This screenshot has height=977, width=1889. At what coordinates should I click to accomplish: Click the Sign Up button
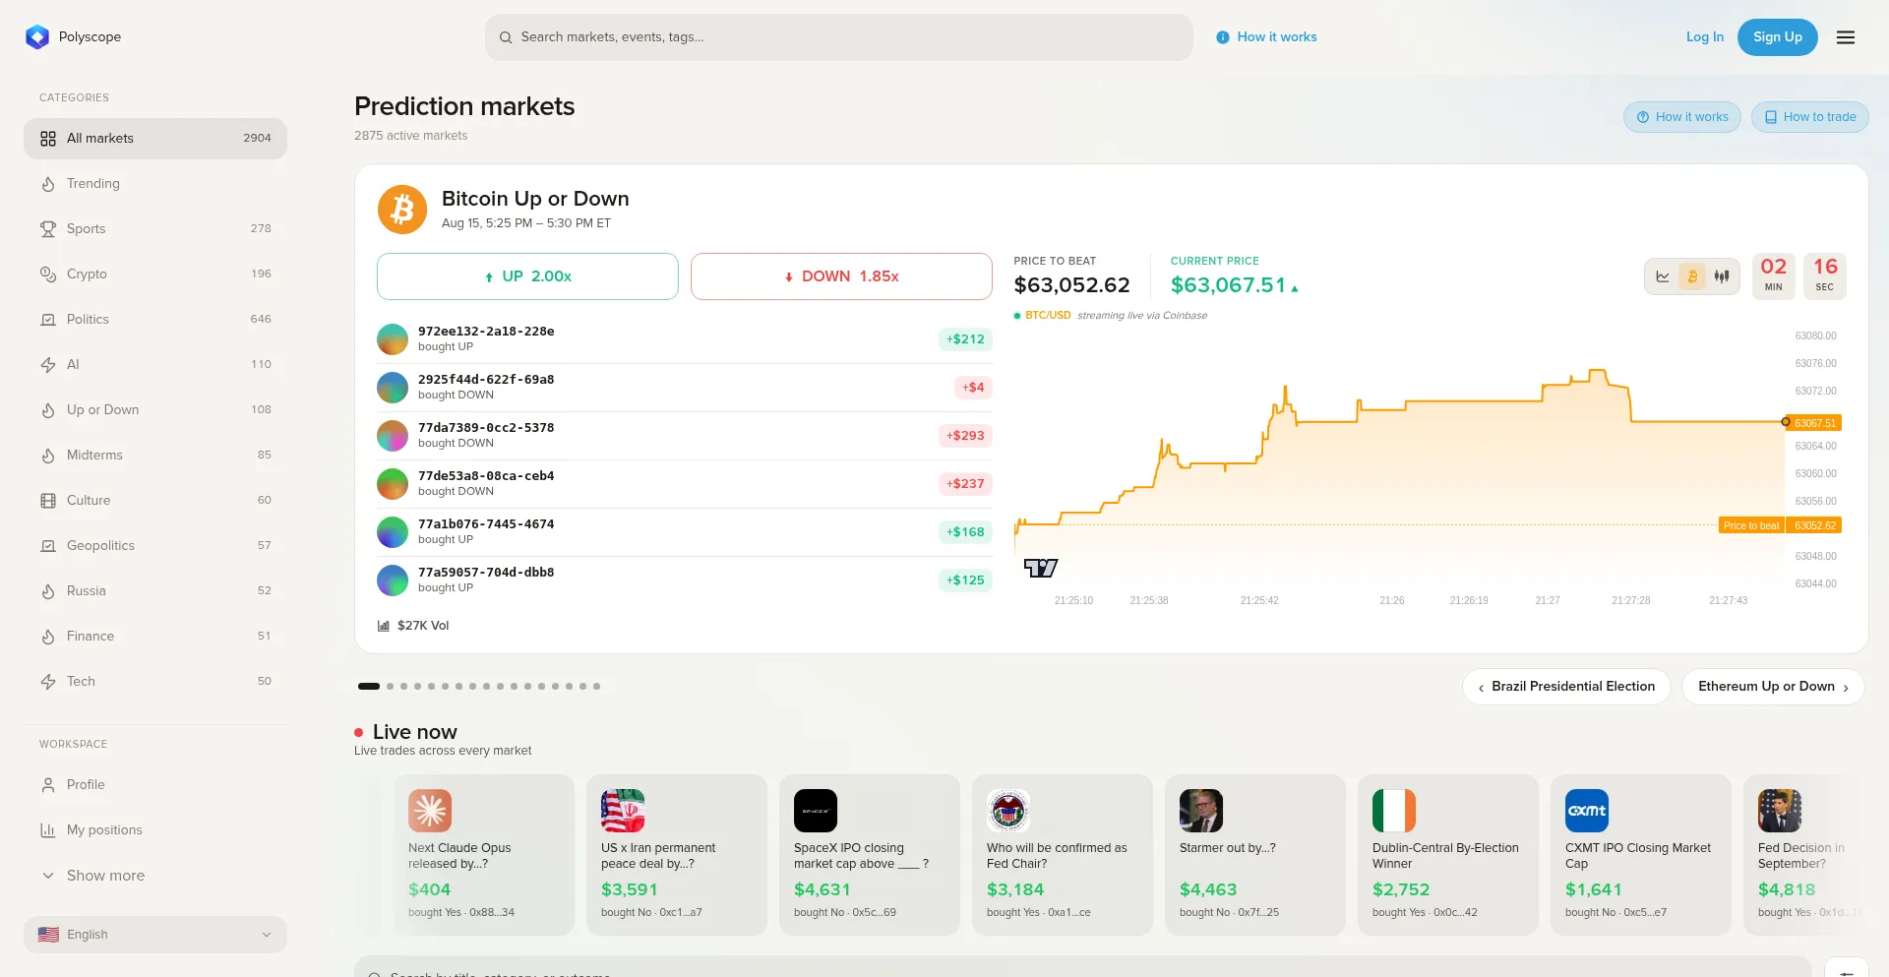[x=1778, y=37]
